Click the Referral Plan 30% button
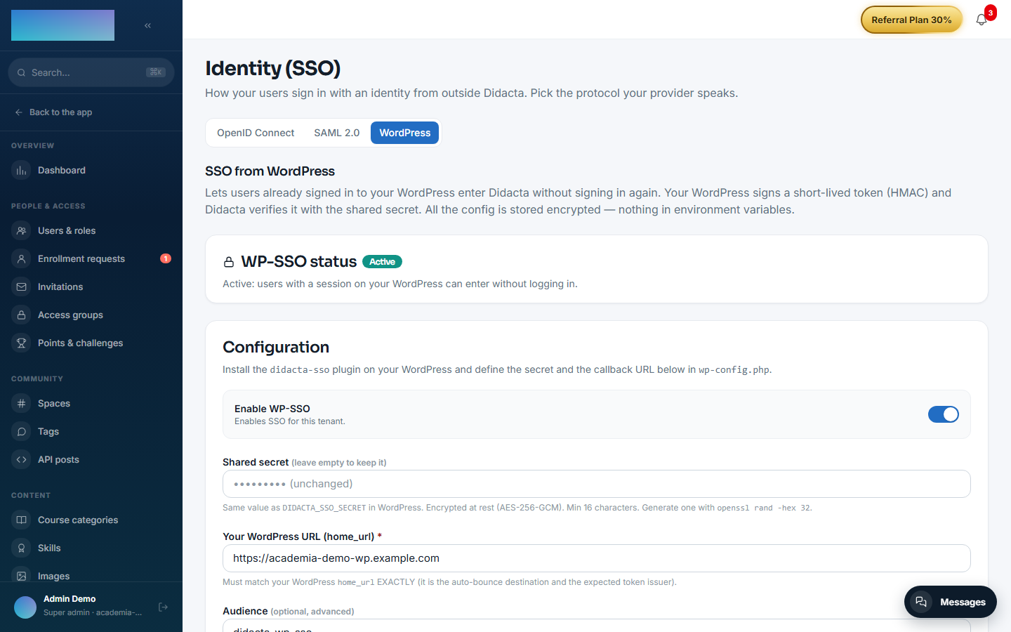This screenshot has width=1011, height=632. (x=911, y=20)
